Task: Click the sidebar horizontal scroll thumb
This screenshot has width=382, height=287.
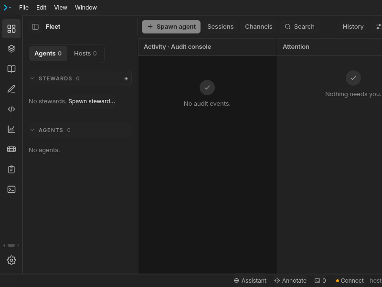Action: coord(11,245)
